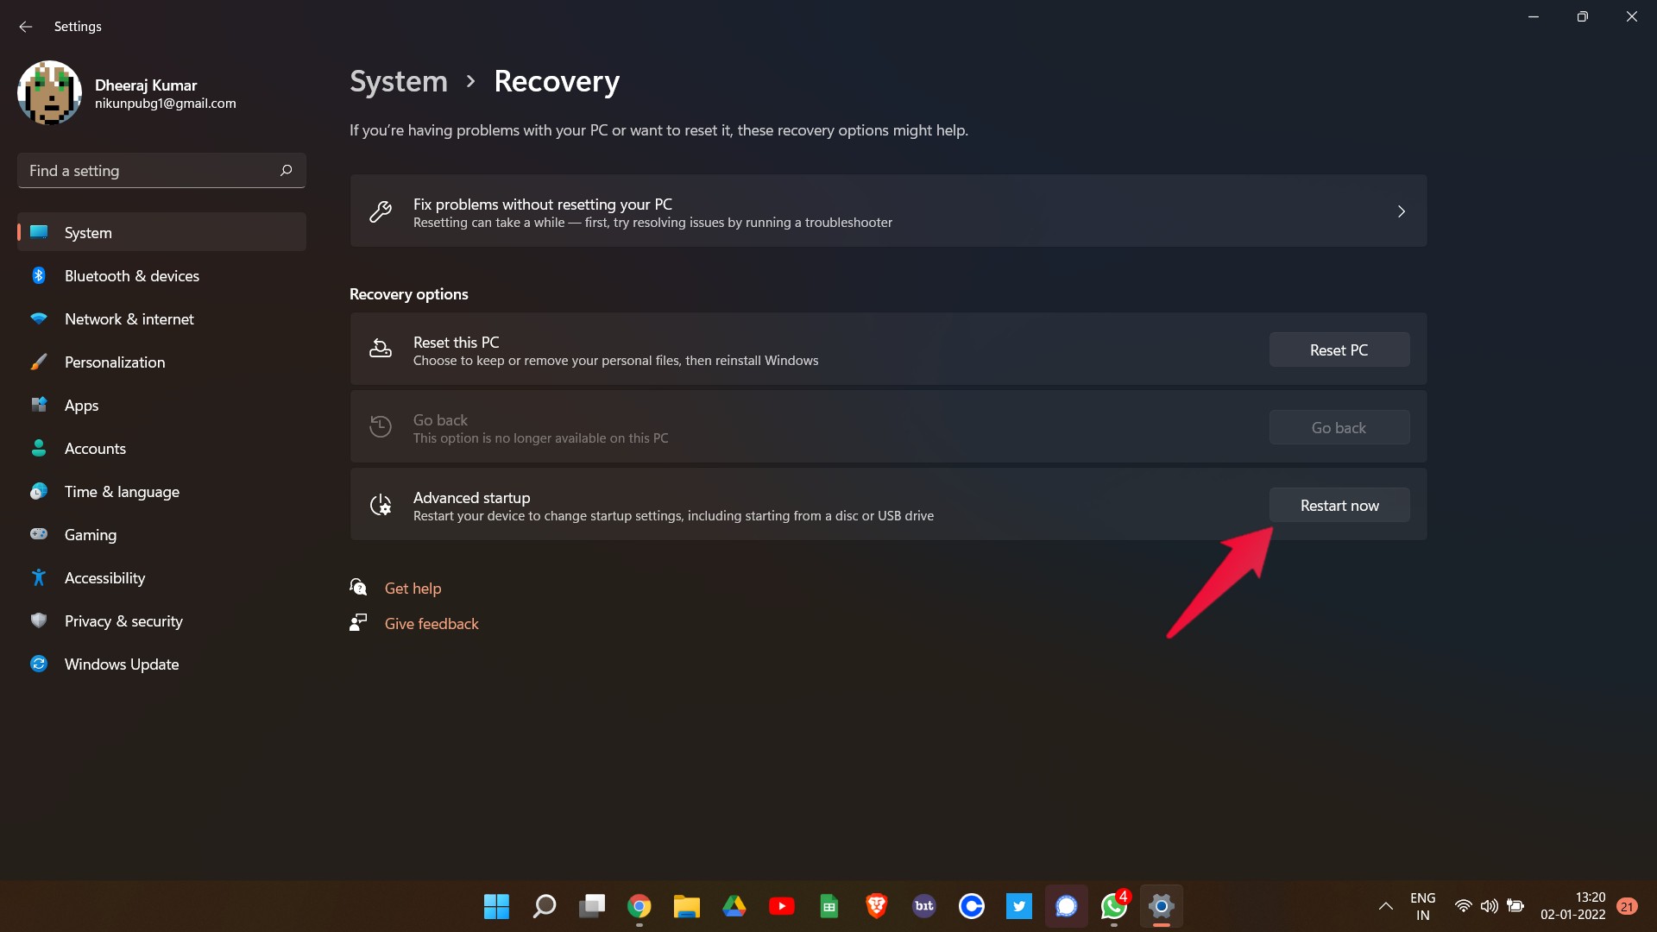Screen dimensions: 1657x932
Task: Open the Give feedback link
Action: [431, 624]
